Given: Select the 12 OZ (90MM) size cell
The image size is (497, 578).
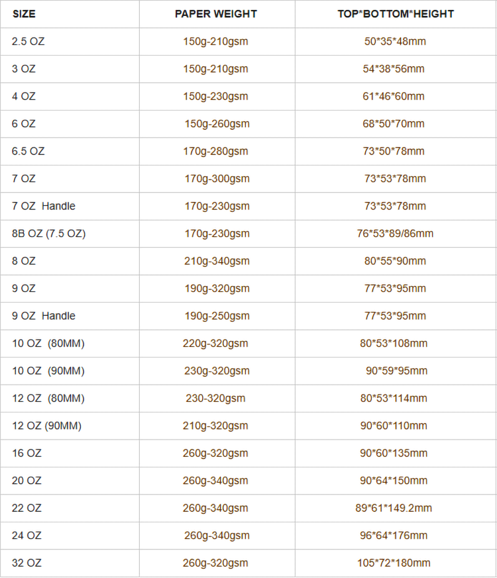Looking at the screenshot, I should 47,426.
